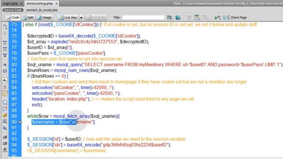Open the File Management icon menu

169,18
